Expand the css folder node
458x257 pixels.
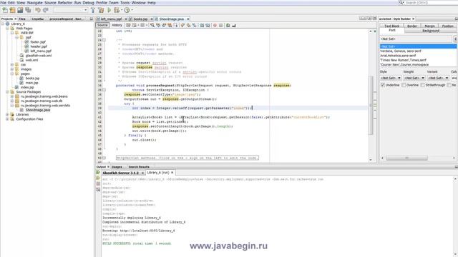12,65
